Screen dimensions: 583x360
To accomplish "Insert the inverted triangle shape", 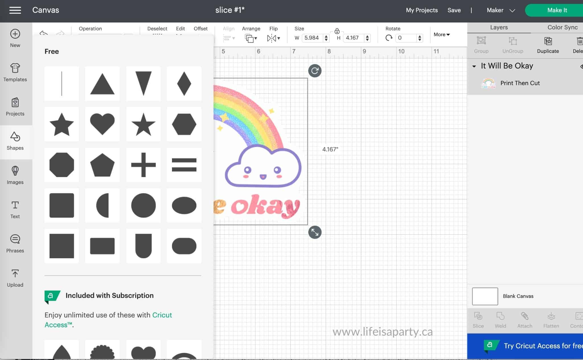I will click(143, 84).
